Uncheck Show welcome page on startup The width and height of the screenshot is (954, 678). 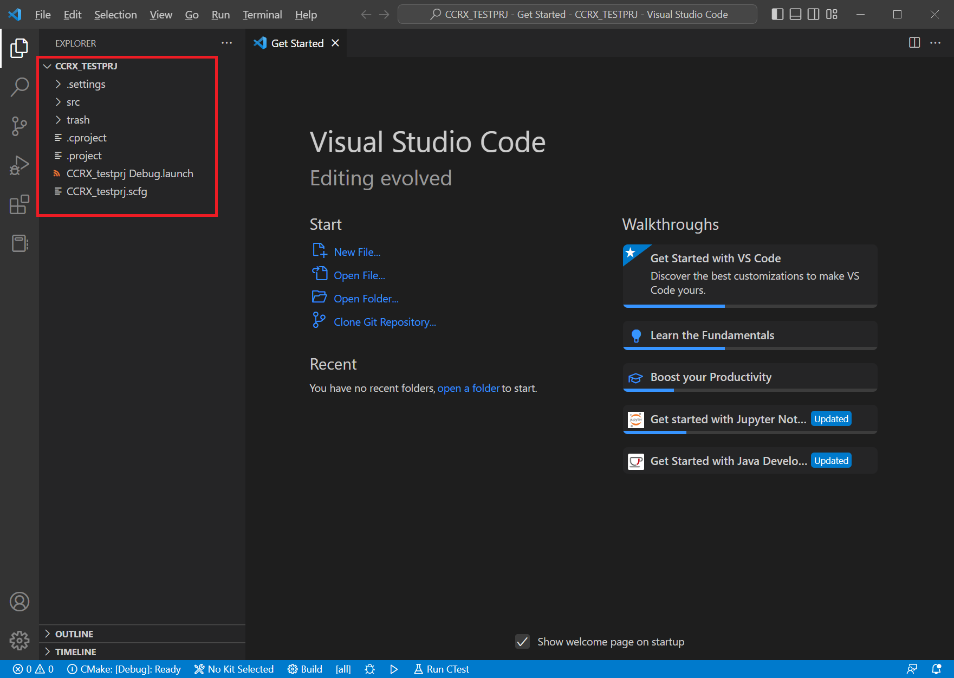click(x=522, y=642)
